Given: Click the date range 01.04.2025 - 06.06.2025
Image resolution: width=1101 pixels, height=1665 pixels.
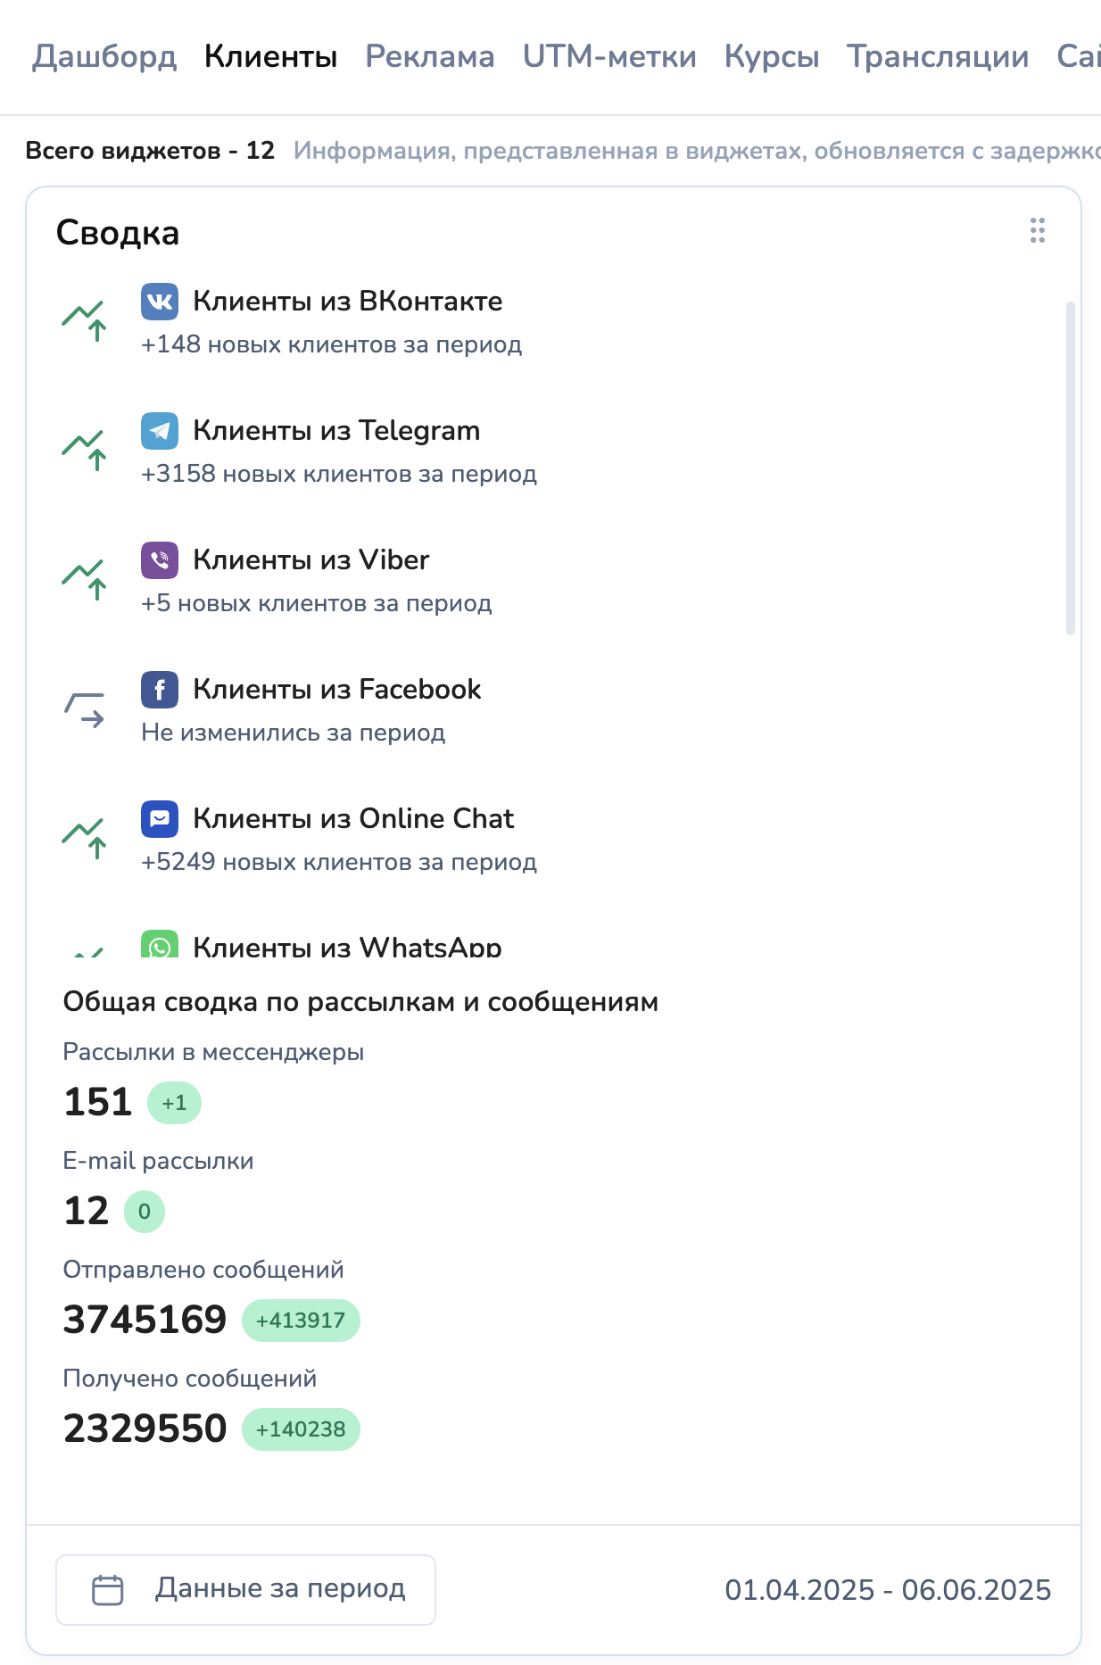Looking at the screenshot, I should coord(888,1590).
